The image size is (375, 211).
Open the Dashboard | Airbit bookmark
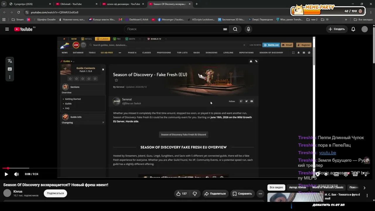pos(137,20)
